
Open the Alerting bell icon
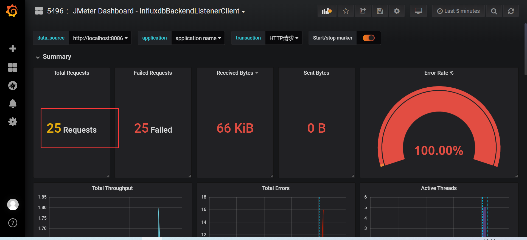pyautogui.click(x=13, y=104)
